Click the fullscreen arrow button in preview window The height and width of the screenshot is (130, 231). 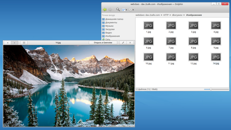tap(123, 43)
